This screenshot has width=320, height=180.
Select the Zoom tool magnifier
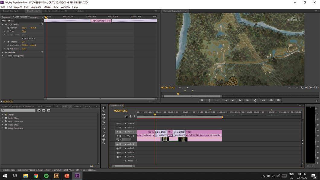point(104,143)
